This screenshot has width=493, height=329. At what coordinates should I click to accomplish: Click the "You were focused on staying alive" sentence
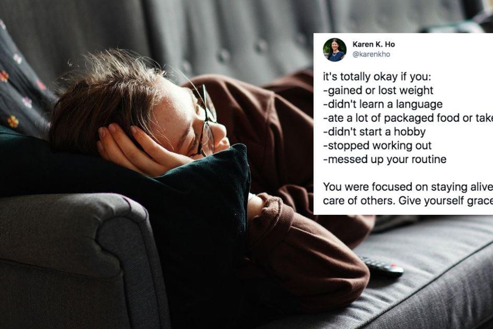[408, 186]
